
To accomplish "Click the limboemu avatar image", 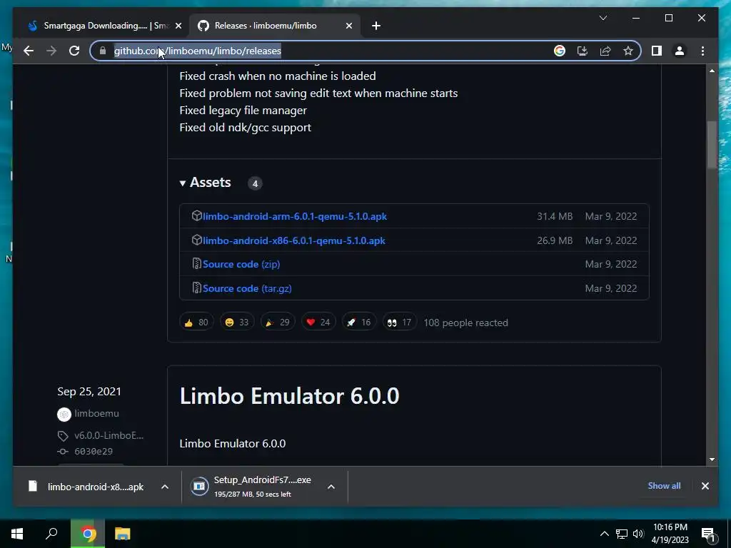I will pyautogui.click(x=64, y=414).
